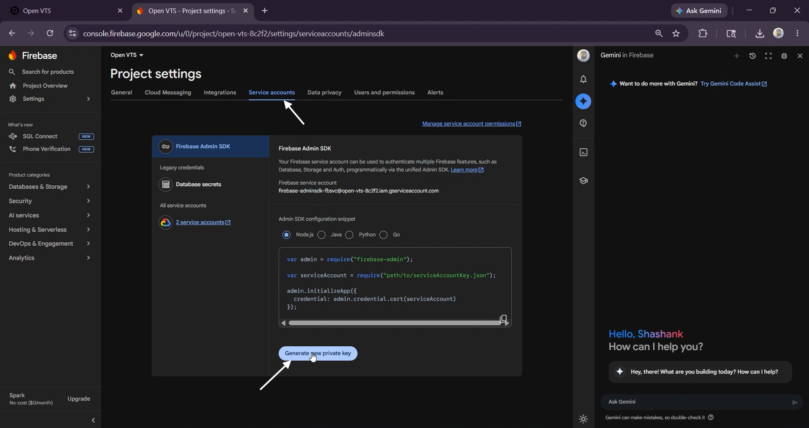Image resolution: width=809 pixels, height=428 pixels.
Task: Click the Settings gear icon in sidebar
Action: (x=13, y=99)
